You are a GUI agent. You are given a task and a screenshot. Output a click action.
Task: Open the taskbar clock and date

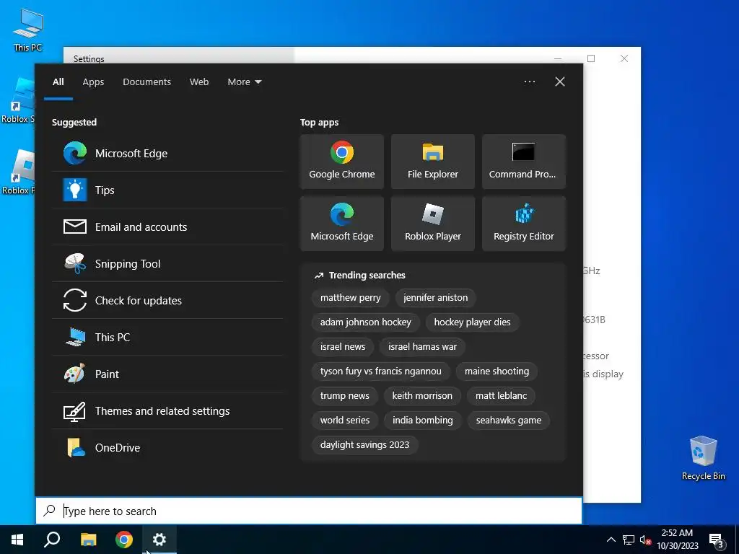click(677, 540)
